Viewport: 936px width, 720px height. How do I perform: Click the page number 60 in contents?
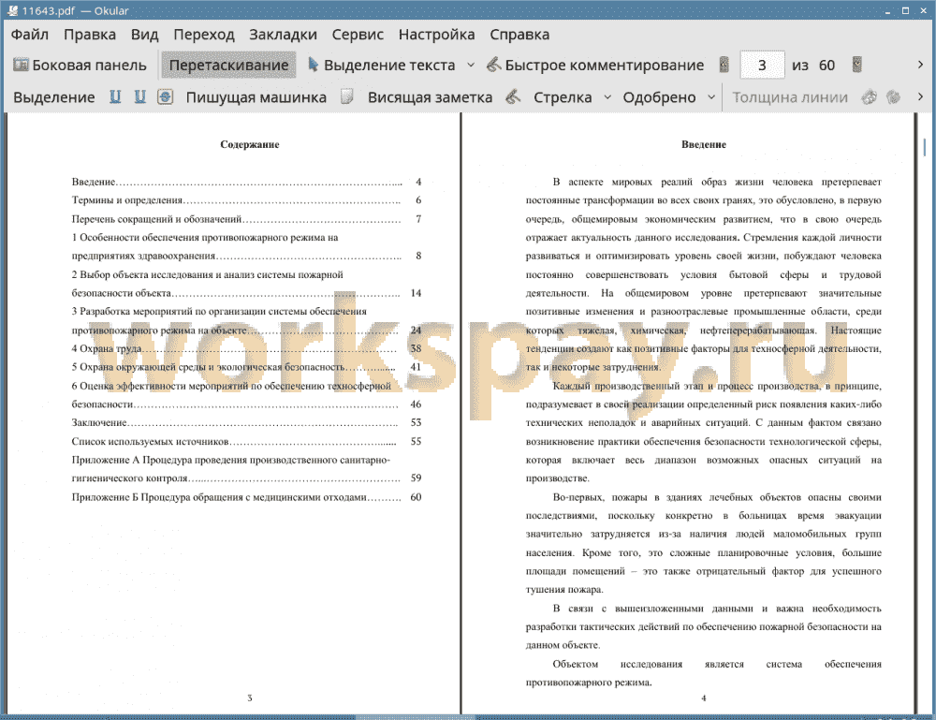[x=417, y=497]
